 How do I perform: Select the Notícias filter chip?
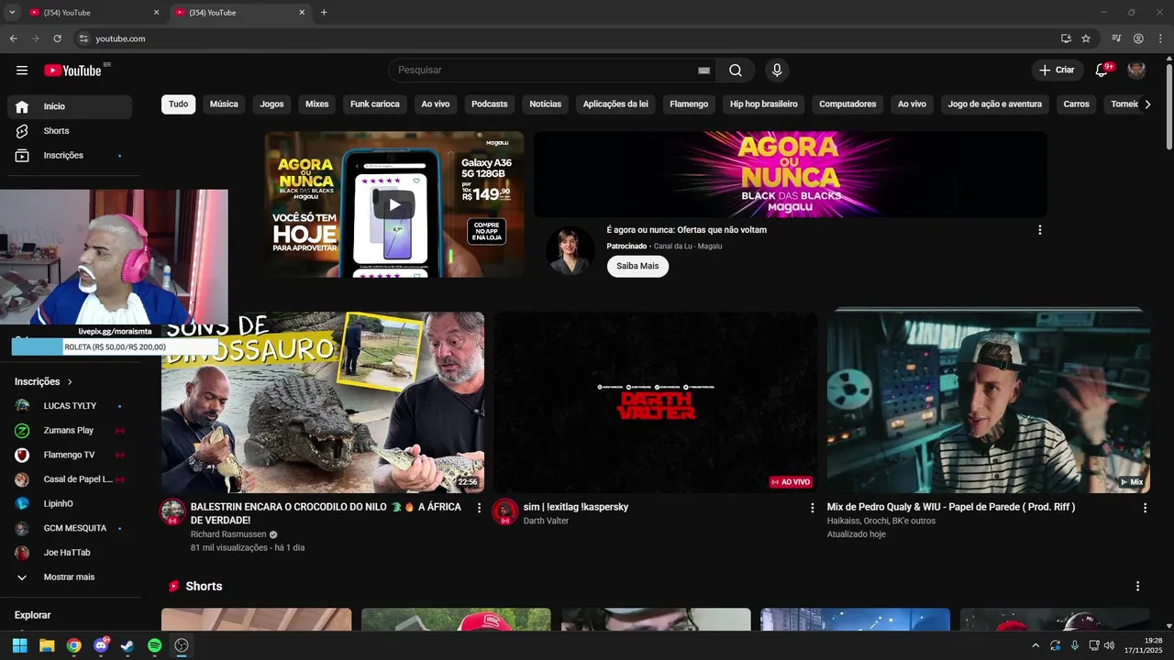(x=545, y=104)
